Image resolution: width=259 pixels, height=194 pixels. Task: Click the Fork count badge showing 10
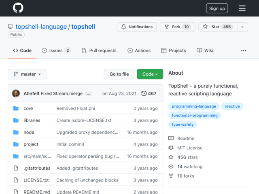click(x=187, y=27)
